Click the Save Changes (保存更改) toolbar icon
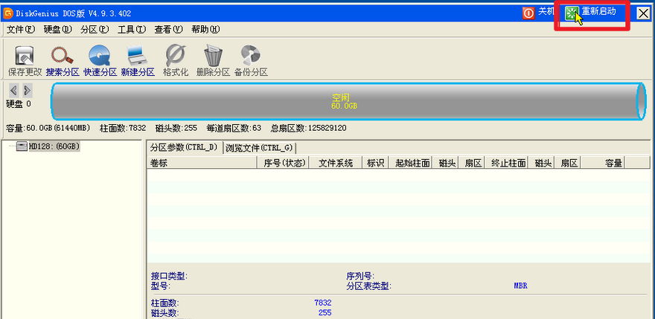This screenshot has width=655, height=319. tap(25, 56)
